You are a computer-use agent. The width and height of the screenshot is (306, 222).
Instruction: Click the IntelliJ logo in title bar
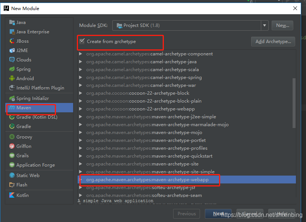(x=6, y=8)
